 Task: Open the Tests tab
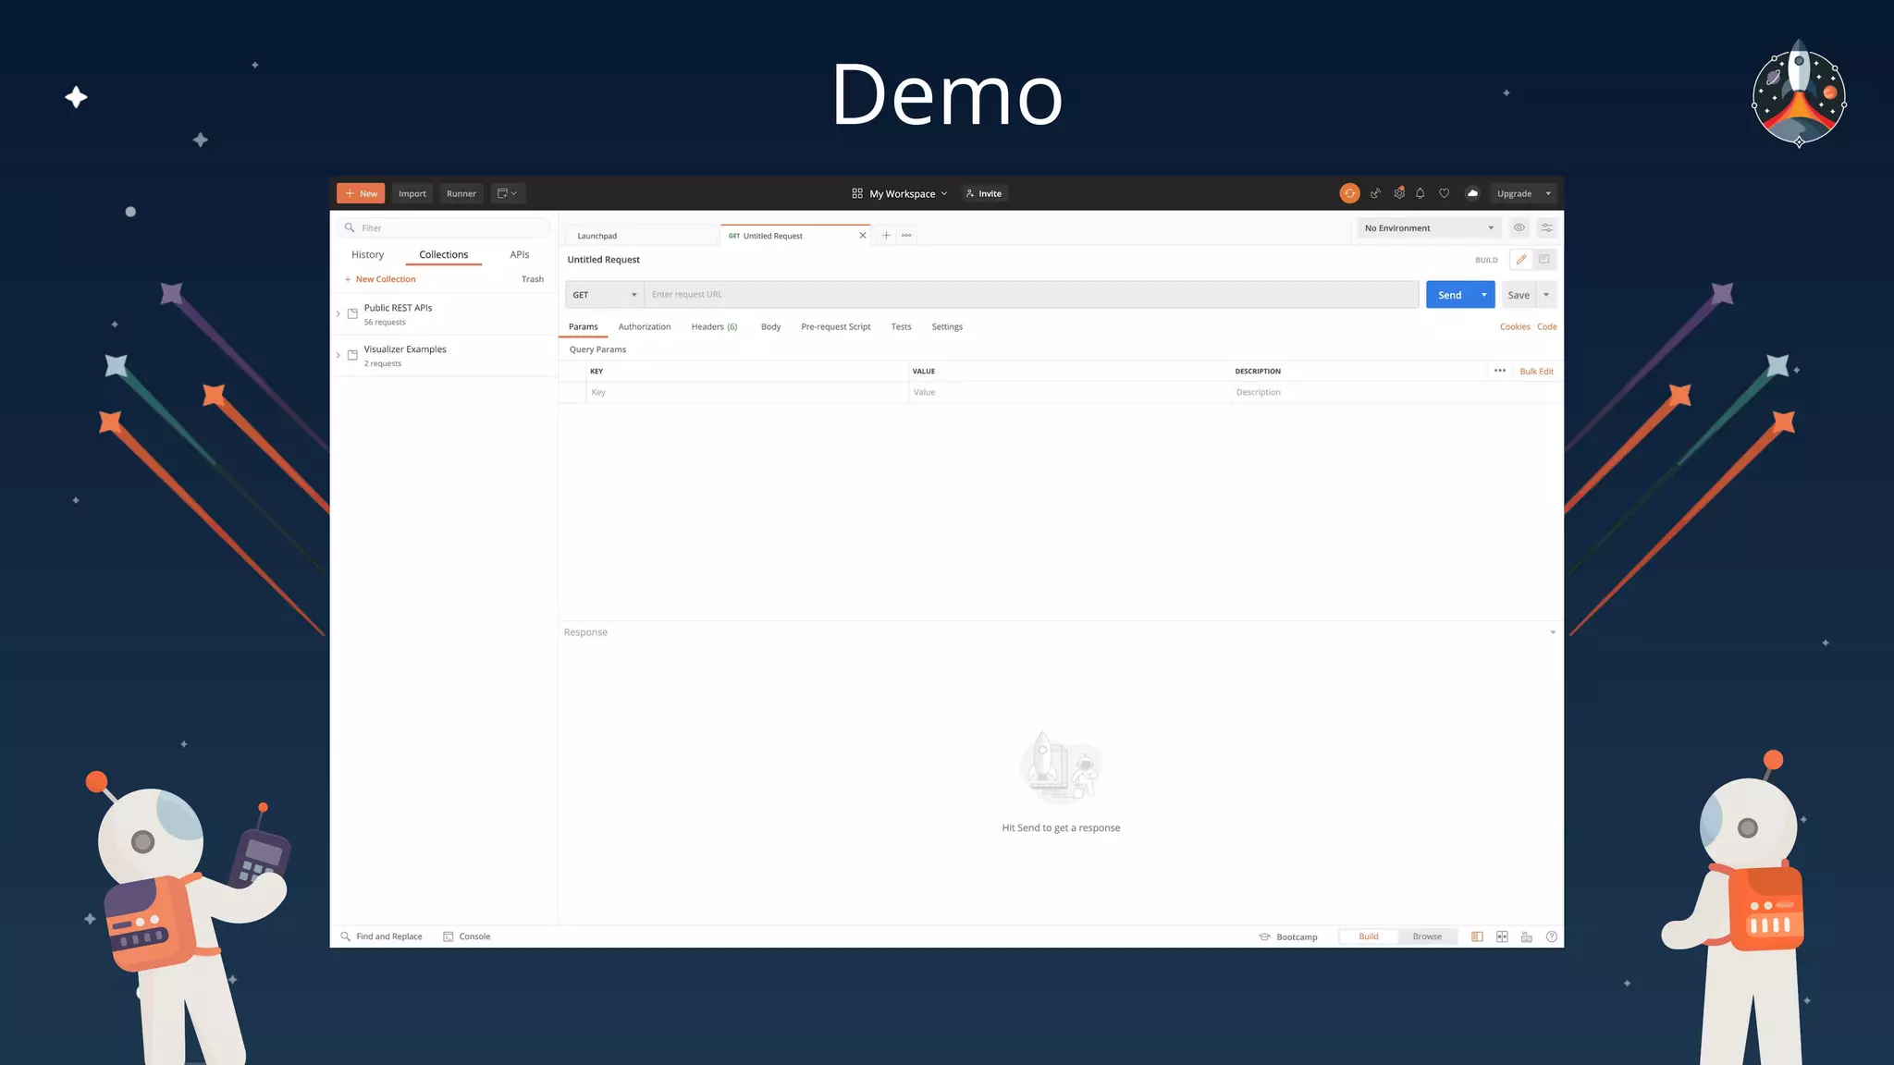[901, 326]
